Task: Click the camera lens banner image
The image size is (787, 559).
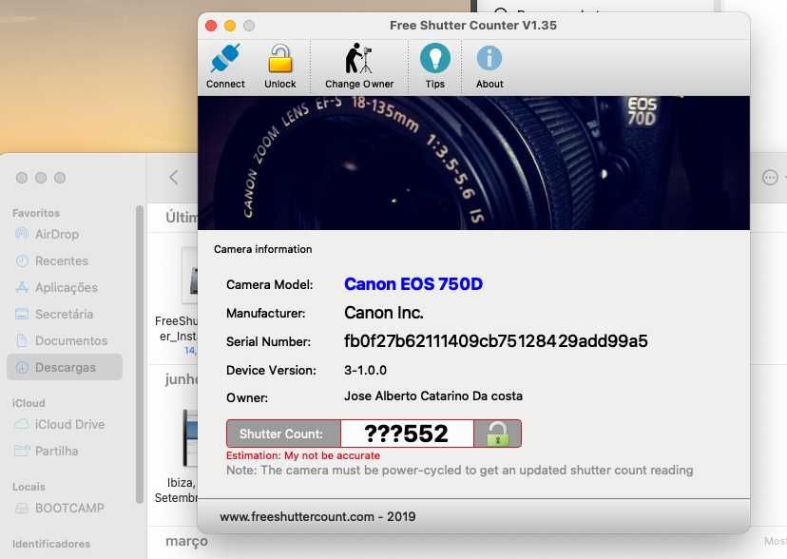Action: pos(473,164)
